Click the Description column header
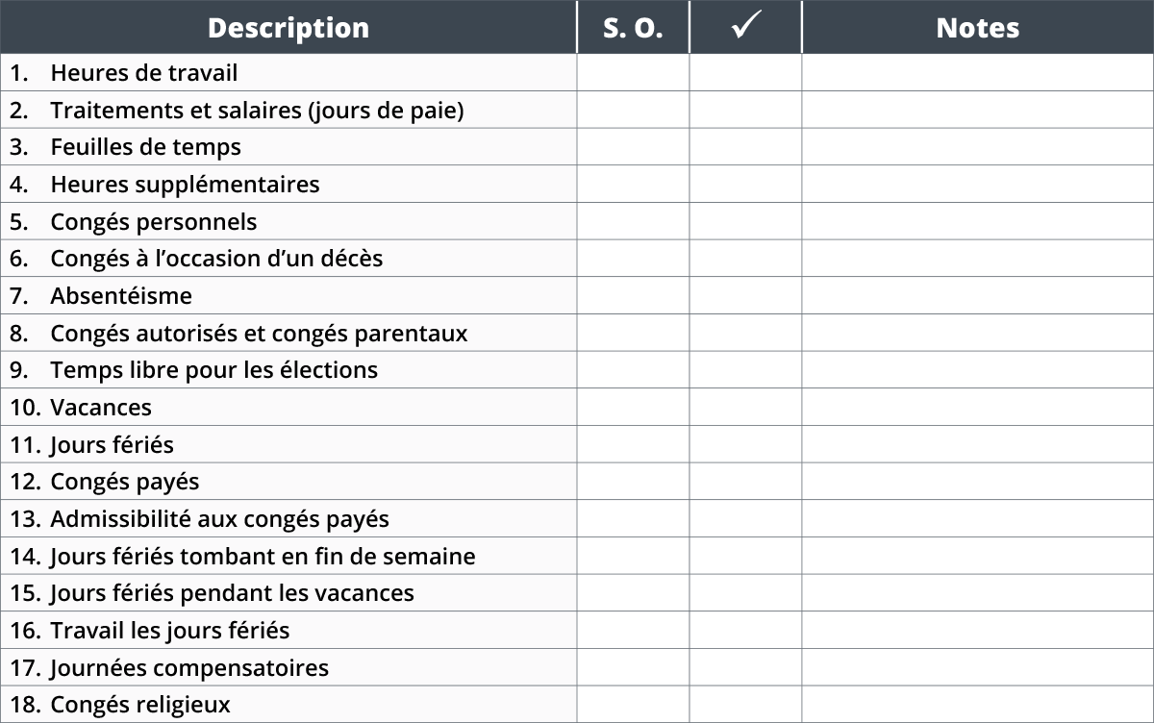This screenshot has height=723, width=1154. 288,27
